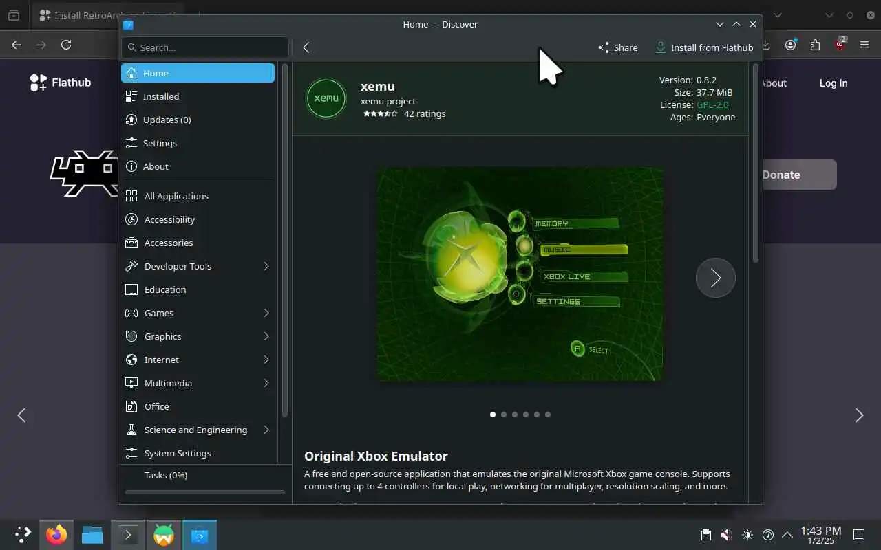Click the xemu app icon
881x550 pixels.
(326, 98)
